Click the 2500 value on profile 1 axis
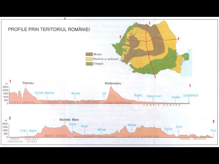 click(x=5, y=87)
